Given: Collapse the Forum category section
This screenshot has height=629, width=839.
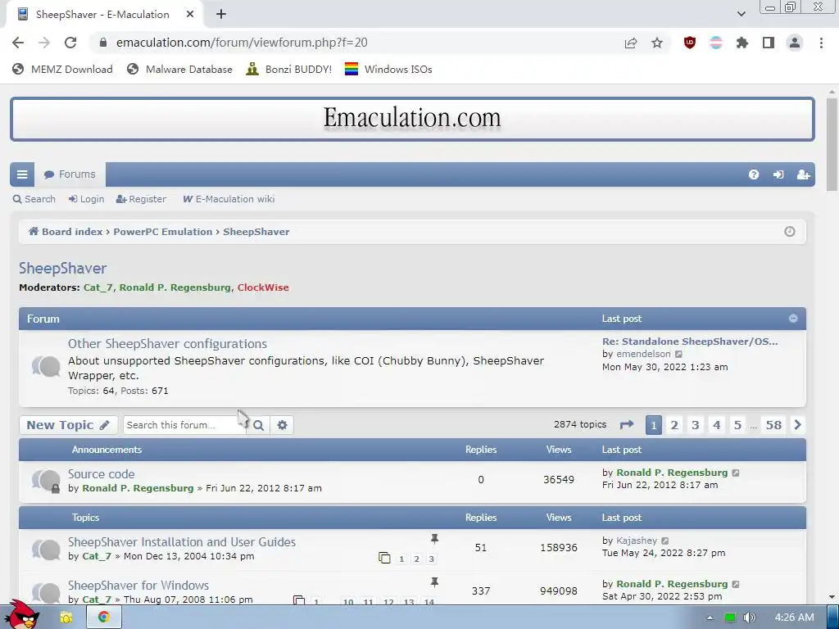Looking at the screenshot, I should click(793, 319).
